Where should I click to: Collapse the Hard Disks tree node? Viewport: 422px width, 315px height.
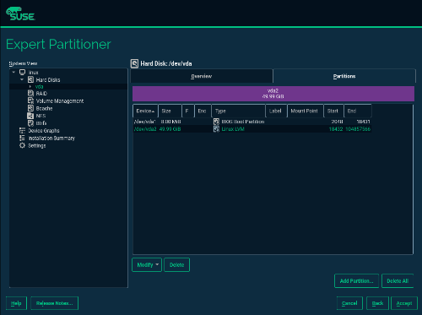click(x=22, y=79)
